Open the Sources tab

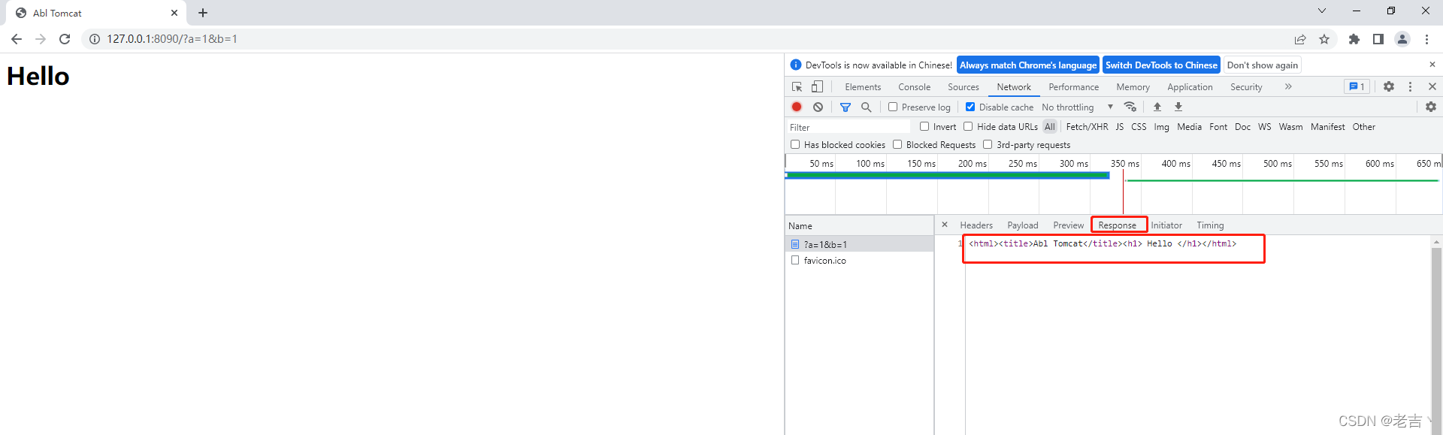(964, 87)
